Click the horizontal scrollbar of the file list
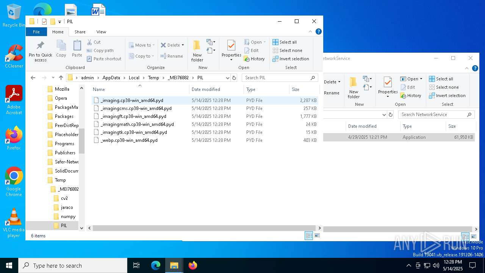The width and height of the screenshot is (485, 273). [205, 228]
